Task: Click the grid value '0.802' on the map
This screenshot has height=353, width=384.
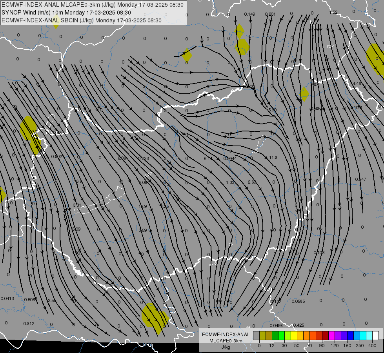Action: 57,157
